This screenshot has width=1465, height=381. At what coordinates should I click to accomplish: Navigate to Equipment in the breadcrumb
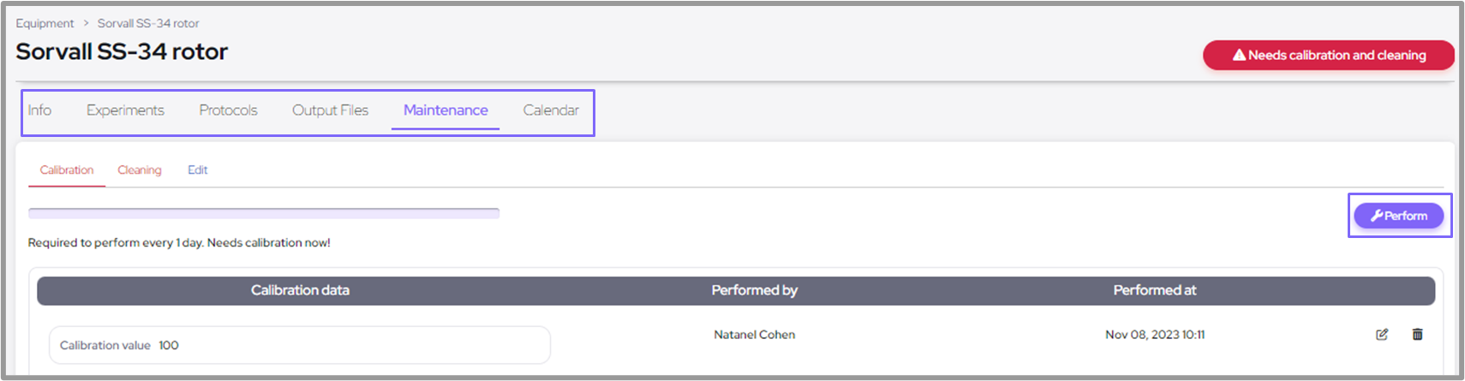45,23
